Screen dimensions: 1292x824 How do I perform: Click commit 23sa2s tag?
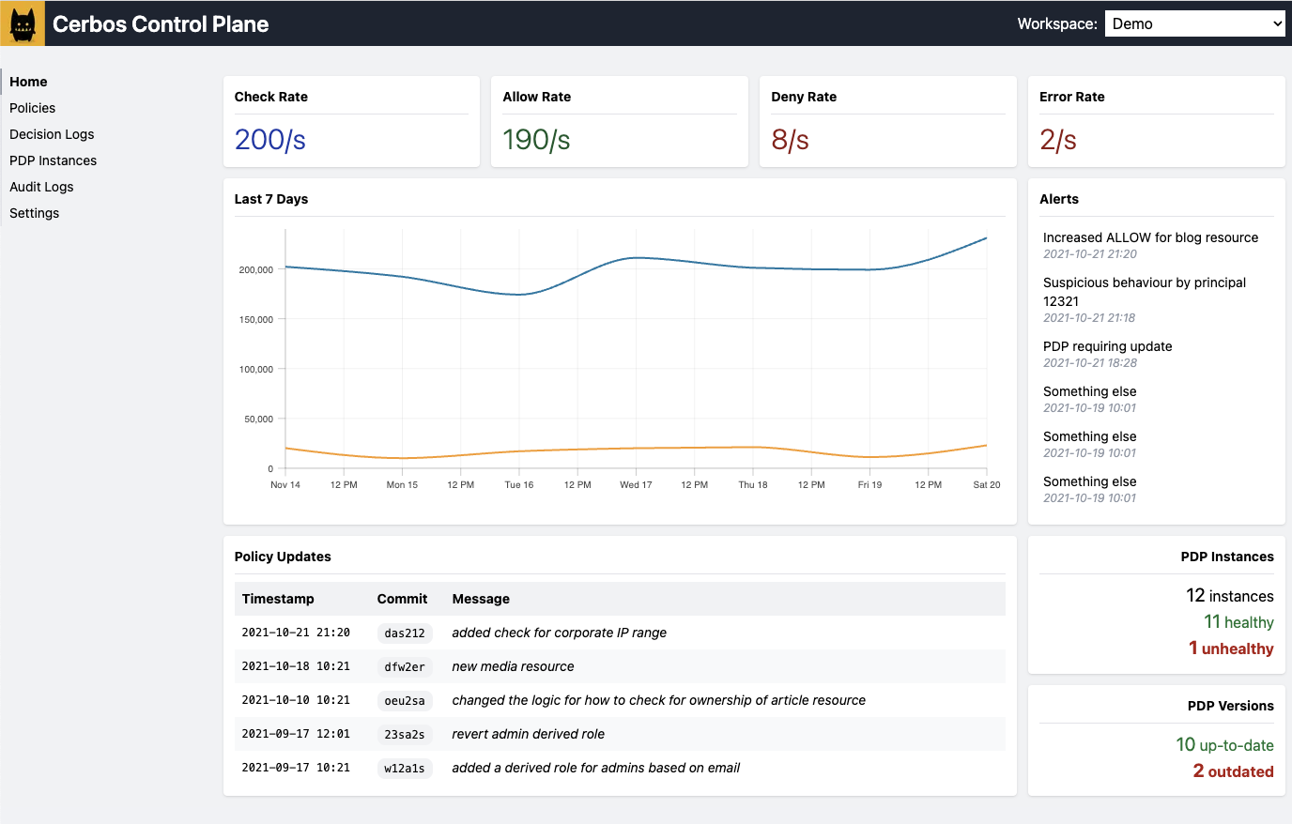click(405, 735)
